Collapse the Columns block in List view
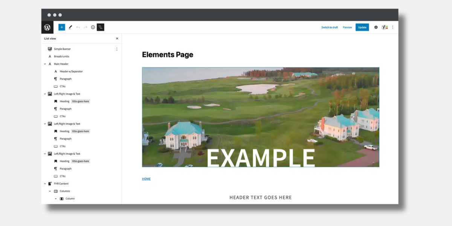452x226 pixels. coord(50,191)
